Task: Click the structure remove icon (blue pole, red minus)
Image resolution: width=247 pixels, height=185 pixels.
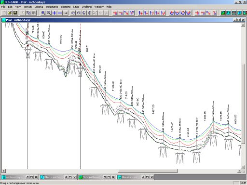Action: click(x=146, y=13)
